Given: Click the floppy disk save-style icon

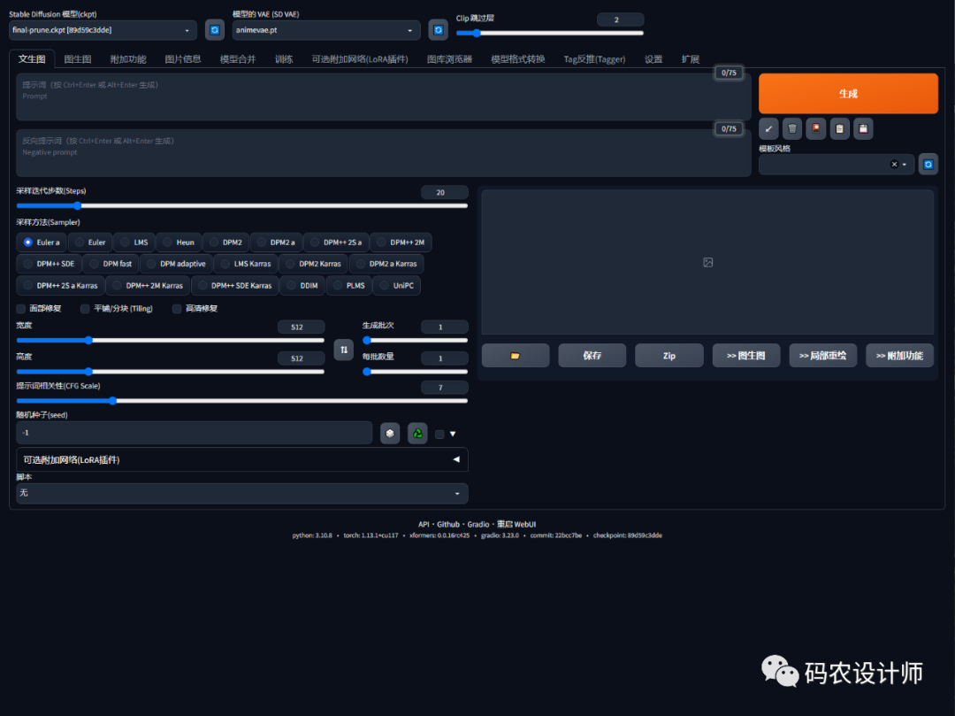Looking at the screenshot, I should click(863, 128).
